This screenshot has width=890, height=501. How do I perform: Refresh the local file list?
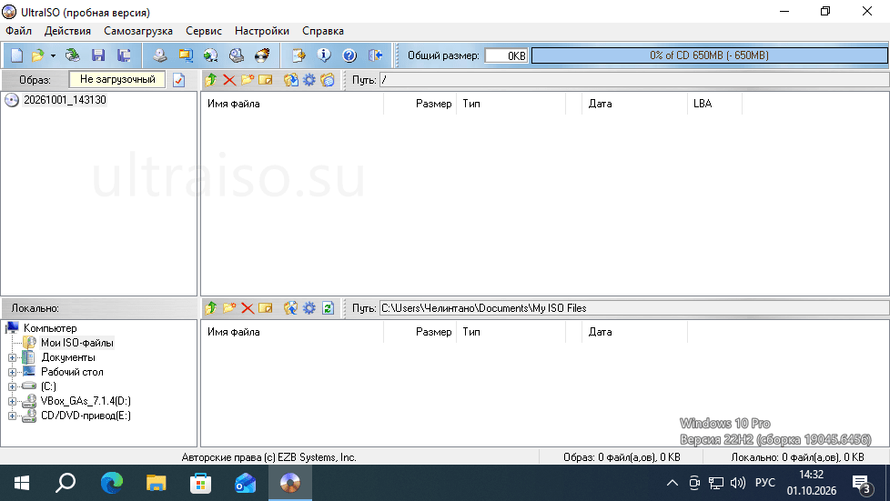328,308
